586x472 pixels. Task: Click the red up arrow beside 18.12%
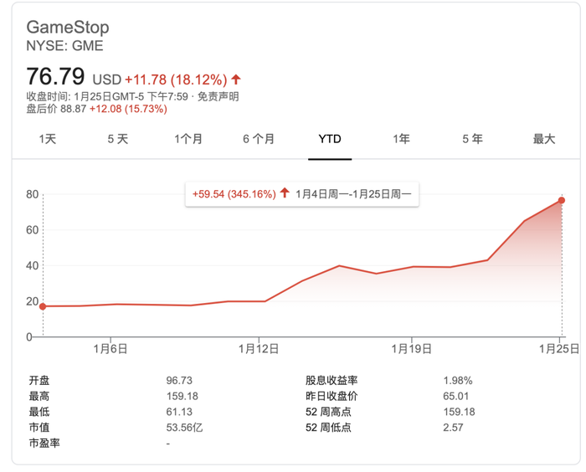(x=236, y=80)
